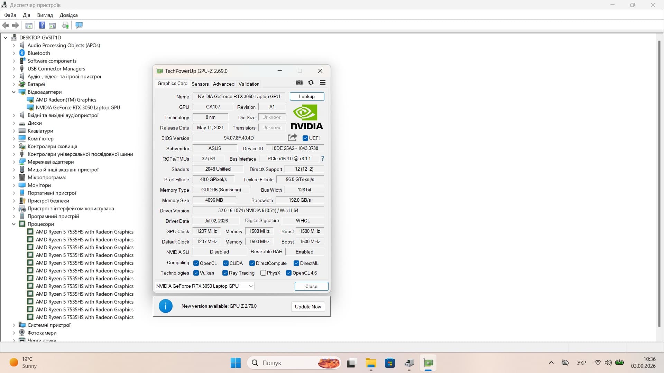
Task: Click the GPU-Z taskbar icon
Action: pyautogui.click(x=428, y=363)
